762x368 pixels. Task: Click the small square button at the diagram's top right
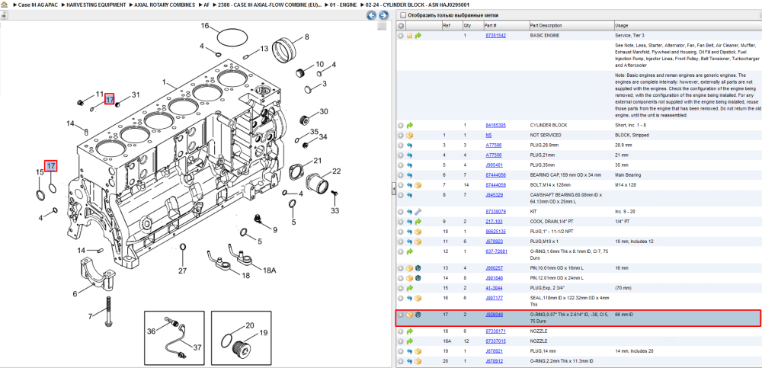(382, 26)
